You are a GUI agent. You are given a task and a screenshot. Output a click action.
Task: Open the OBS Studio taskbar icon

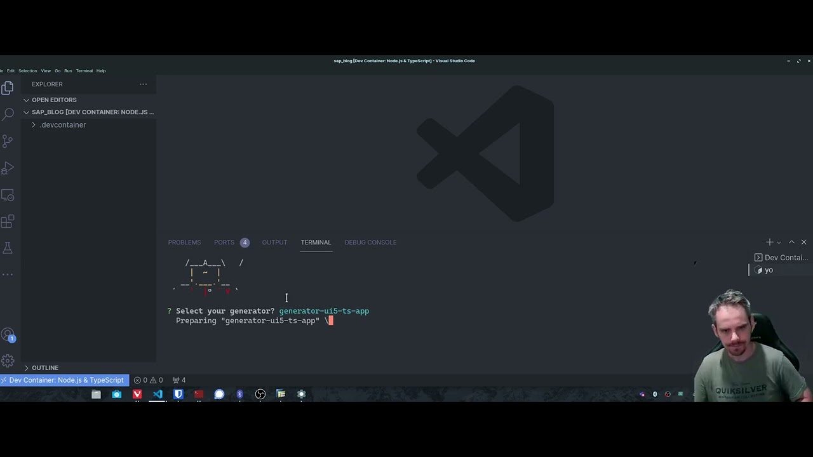tap(260, 394)
